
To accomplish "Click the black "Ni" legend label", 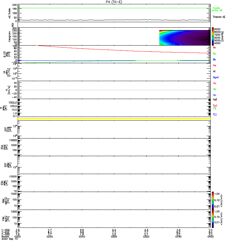I will (214, 71).
